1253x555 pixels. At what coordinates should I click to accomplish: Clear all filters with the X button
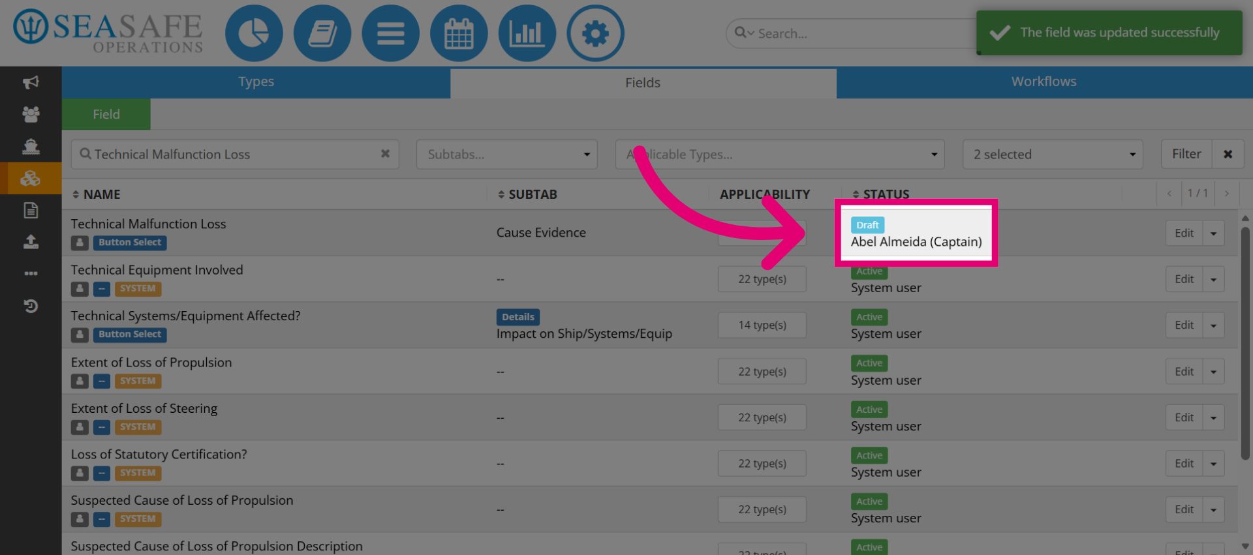pos(1228,154)
